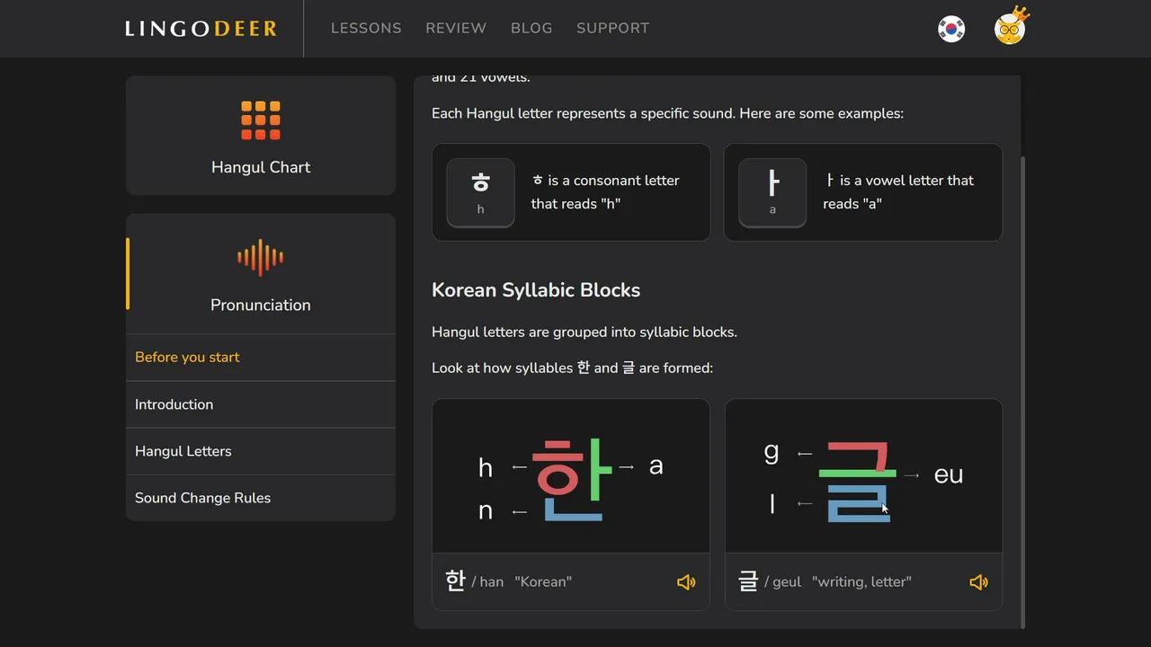Click the LingoDeer logo
This screenshot has width=1151, height=647.
201,29
